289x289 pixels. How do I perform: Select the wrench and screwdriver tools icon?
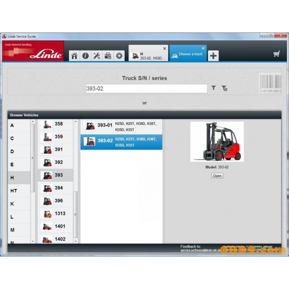pos(97,56)
